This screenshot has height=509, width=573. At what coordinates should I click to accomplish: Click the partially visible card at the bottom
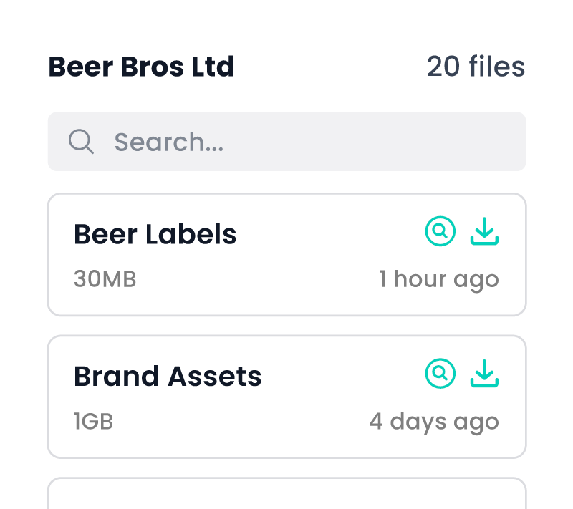pos(286,495)
